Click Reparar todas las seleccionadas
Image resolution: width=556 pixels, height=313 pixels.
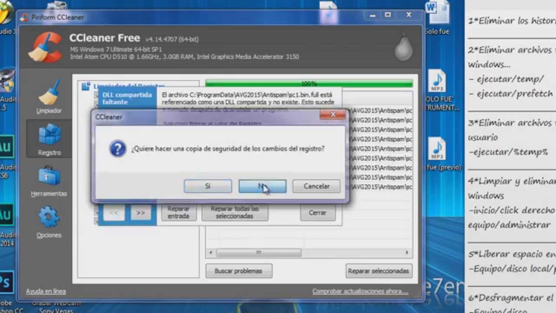coord(235,212)
